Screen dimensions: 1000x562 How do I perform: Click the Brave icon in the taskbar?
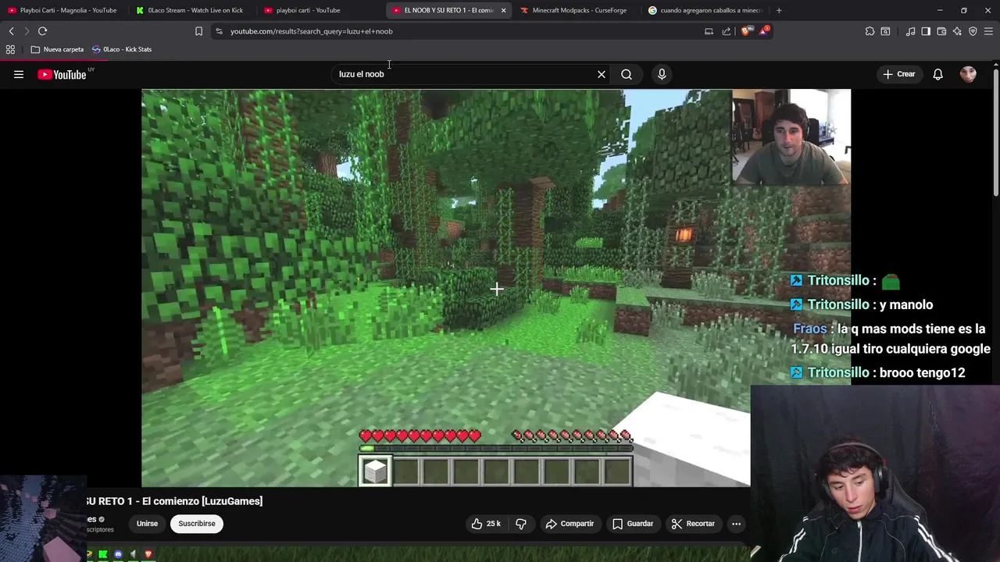tap(148, 554)
